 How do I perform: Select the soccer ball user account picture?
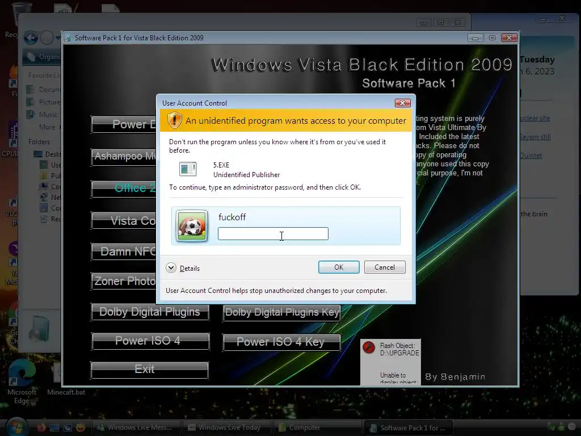[192, 226]
